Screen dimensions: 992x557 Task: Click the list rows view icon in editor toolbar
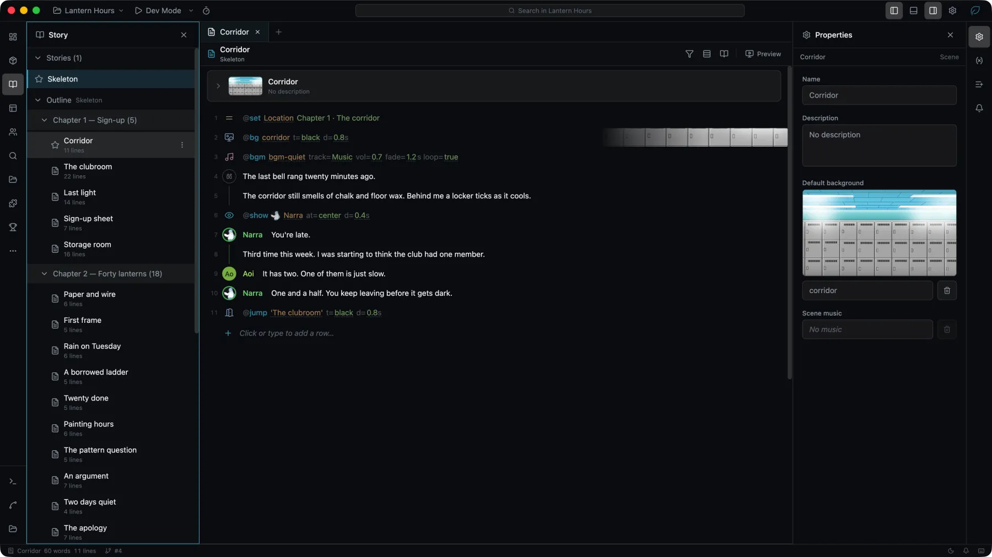707,54
